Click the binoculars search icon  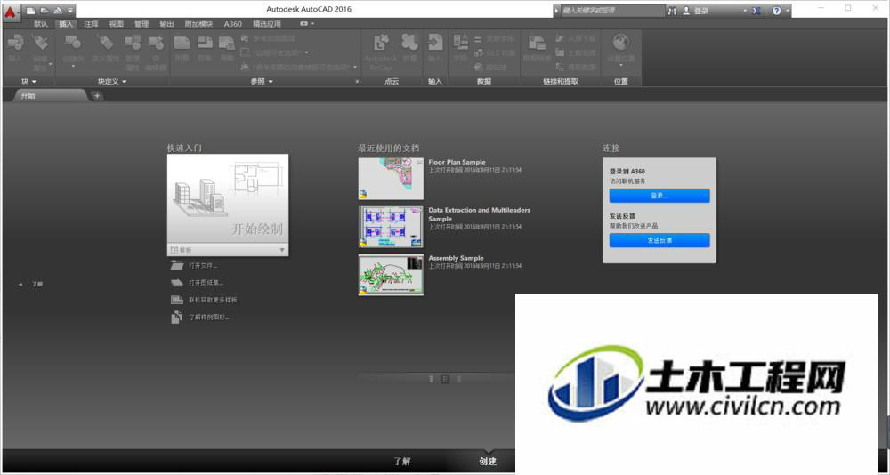coord(673,11)
